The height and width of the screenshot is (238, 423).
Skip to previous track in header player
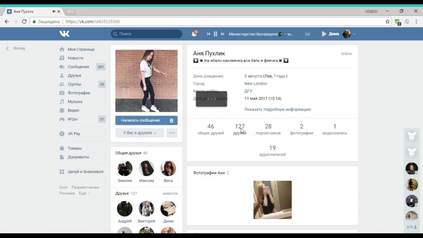(208, 34)
